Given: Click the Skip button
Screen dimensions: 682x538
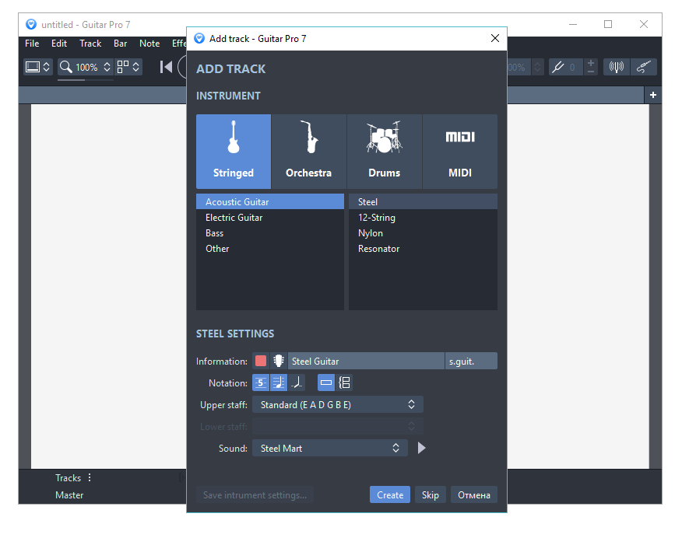Looking at the screenshot, I should point(430,494).
